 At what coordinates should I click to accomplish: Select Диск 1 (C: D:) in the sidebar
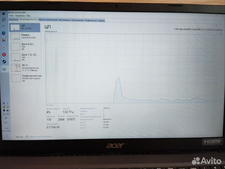[x=25, y=57]
